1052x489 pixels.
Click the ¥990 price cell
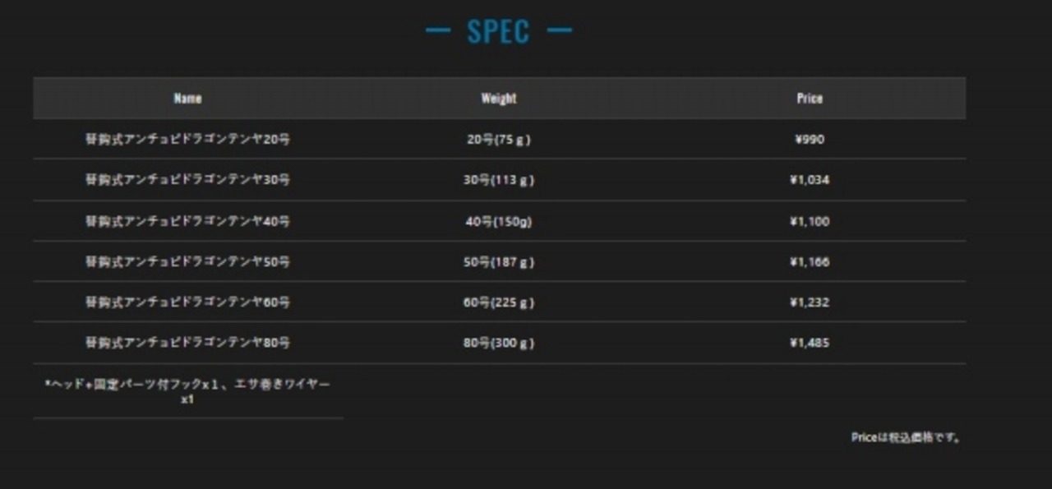point(810,140)
